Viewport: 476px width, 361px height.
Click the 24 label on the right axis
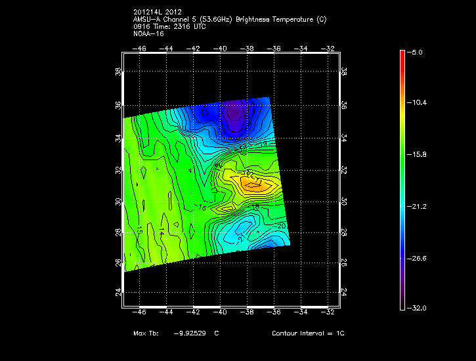pos(345,293)
